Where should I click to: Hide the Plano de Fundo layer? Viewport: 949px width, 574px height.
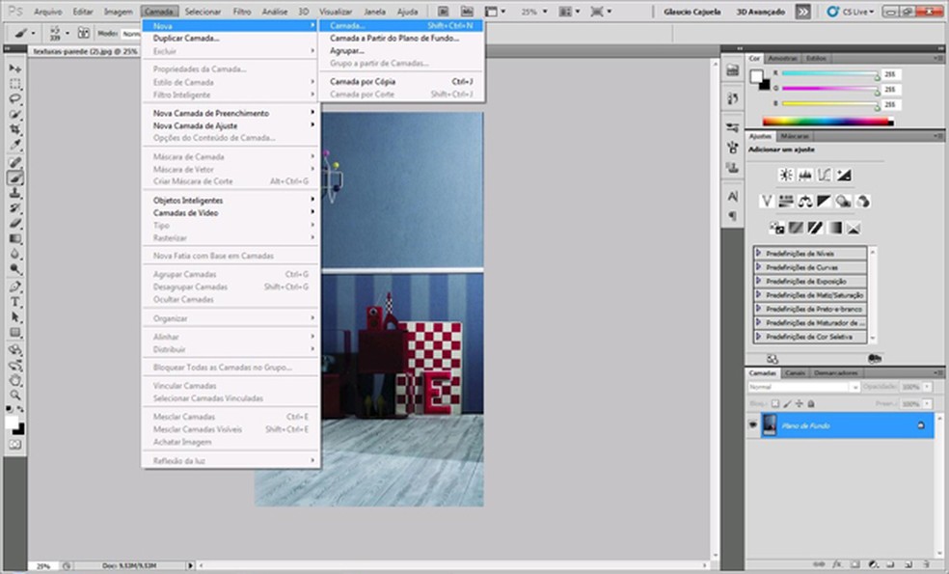753,425
